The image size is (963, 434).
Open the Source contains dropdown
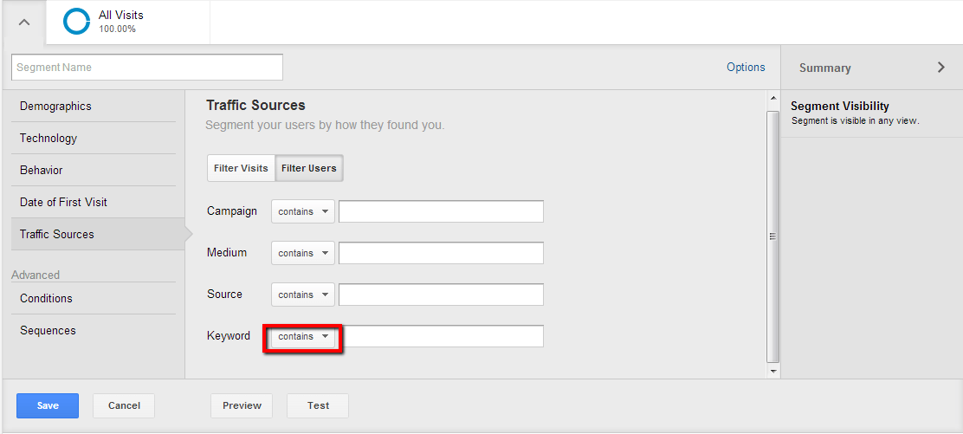coord(303,295)
